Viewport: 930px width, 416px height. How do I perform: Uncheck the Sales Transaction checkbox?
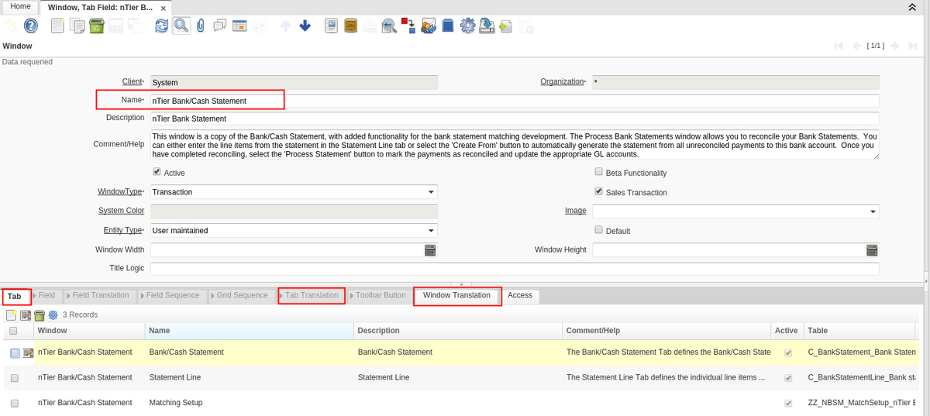[598, 191]
